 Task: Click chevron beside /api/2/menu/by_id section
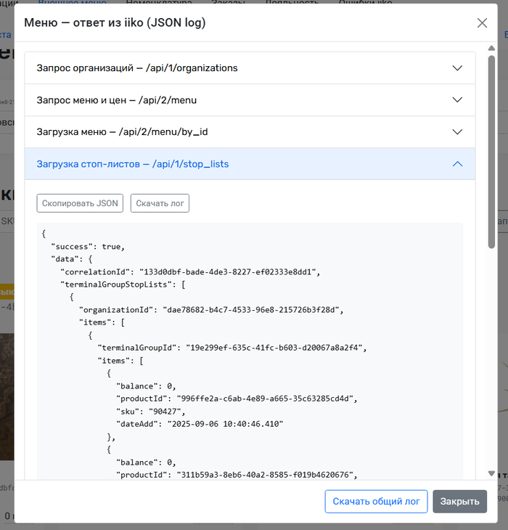pos(457,132)
